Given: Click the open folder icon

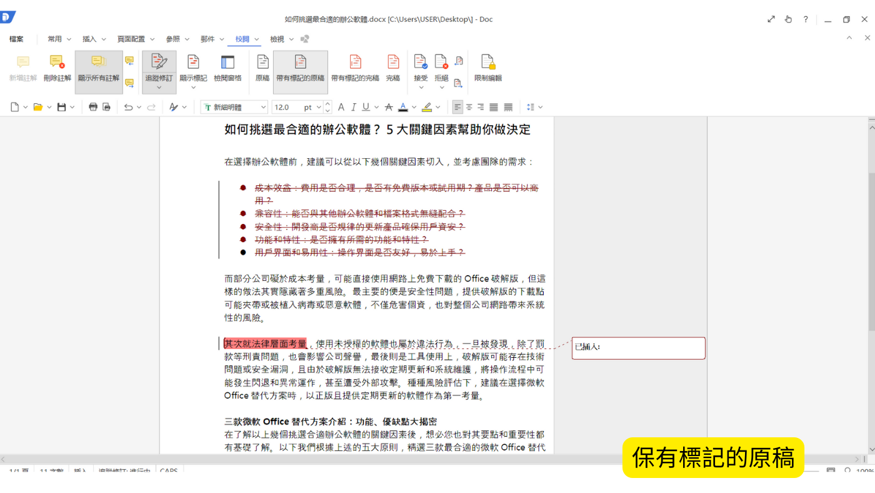Looking at the screenshot, I should pos(38,107).
